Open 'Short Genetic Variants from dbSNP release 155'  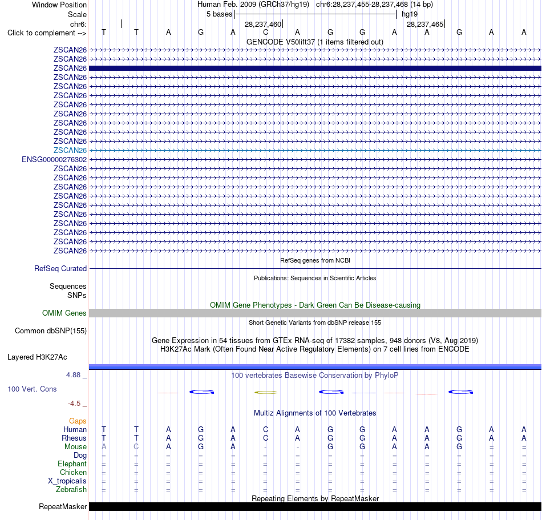(315, 323)
